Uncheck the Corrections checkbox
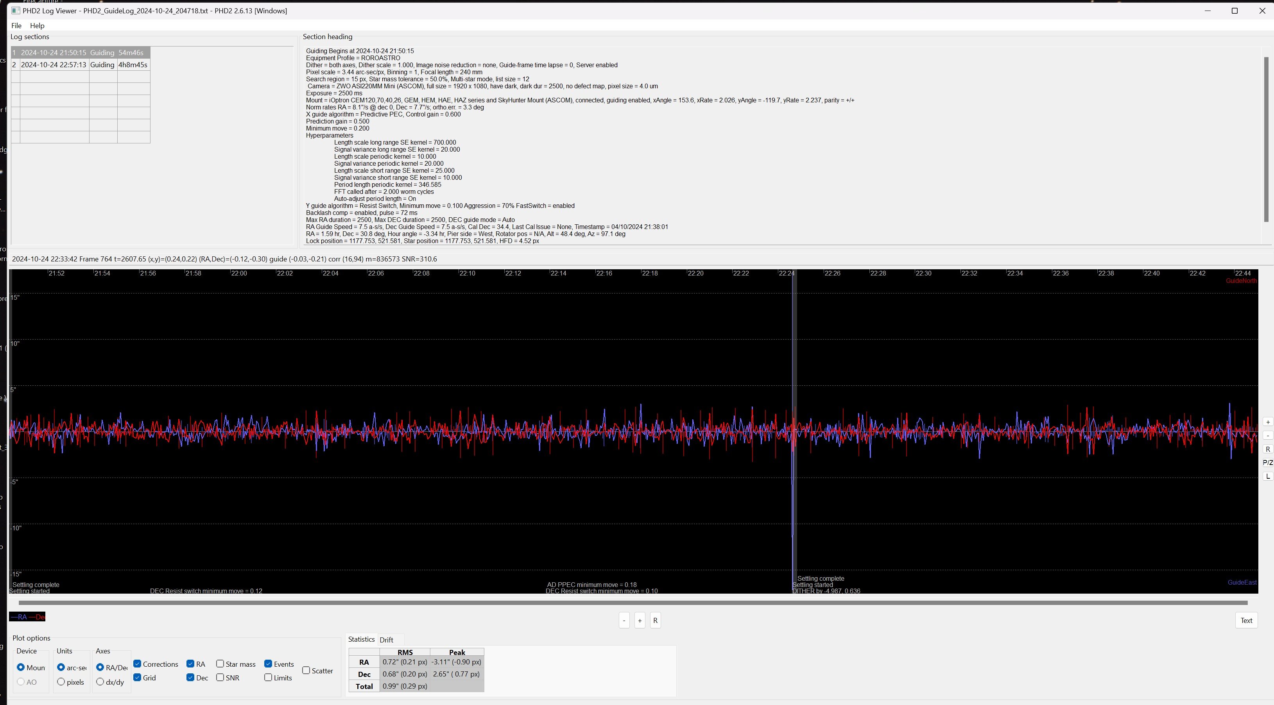The width and height of the screenshot is (1274, 705). click(138, 664)
